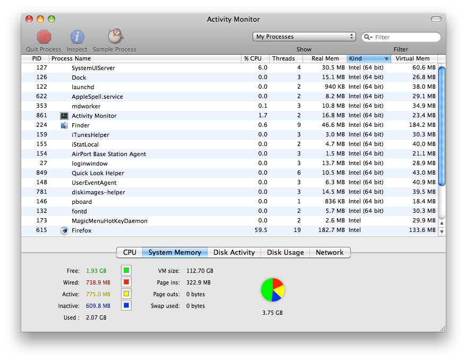Open the Disk Usage tab
Image resolution: width=467 pixels, height=361 pixels.
(286, 252)
